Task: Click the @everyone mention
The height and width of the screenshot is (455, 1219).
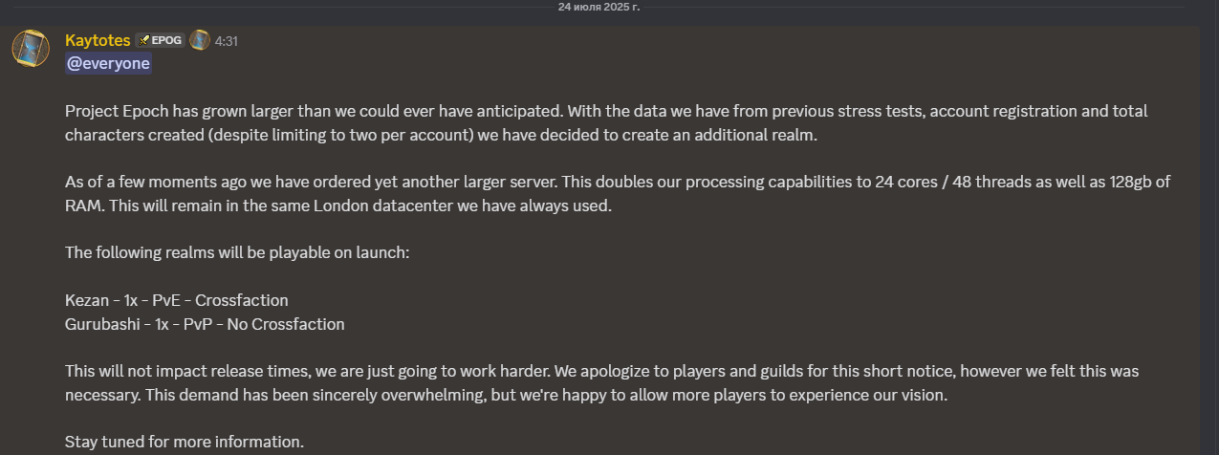Action: (108, 63)
